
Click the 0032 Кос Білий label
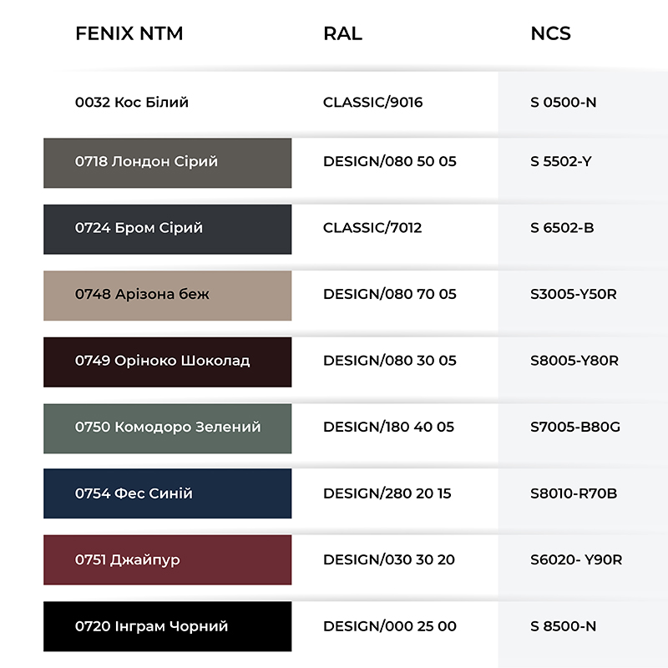pos(132,102)
